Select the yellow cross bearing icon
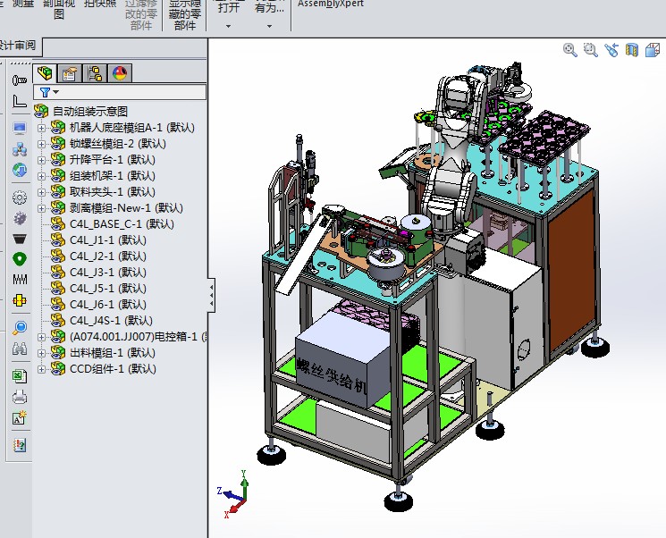Screen dimensions: 666x538 [x=20, y=300]
